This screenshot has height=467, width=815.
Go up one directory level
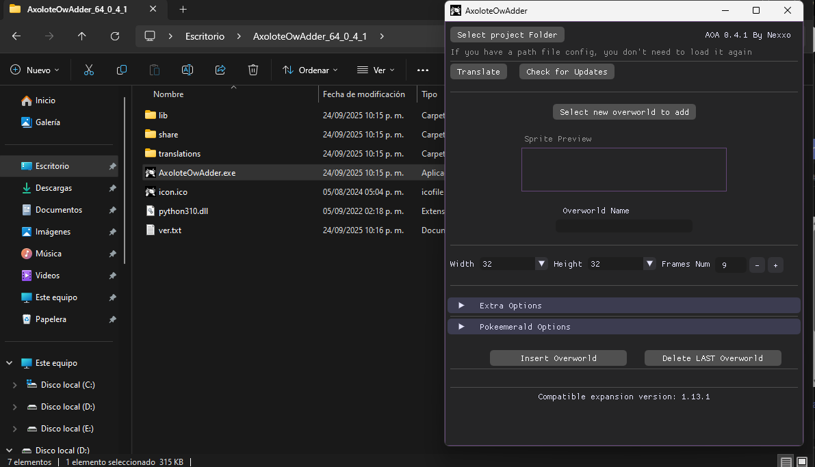pos(82,36)
